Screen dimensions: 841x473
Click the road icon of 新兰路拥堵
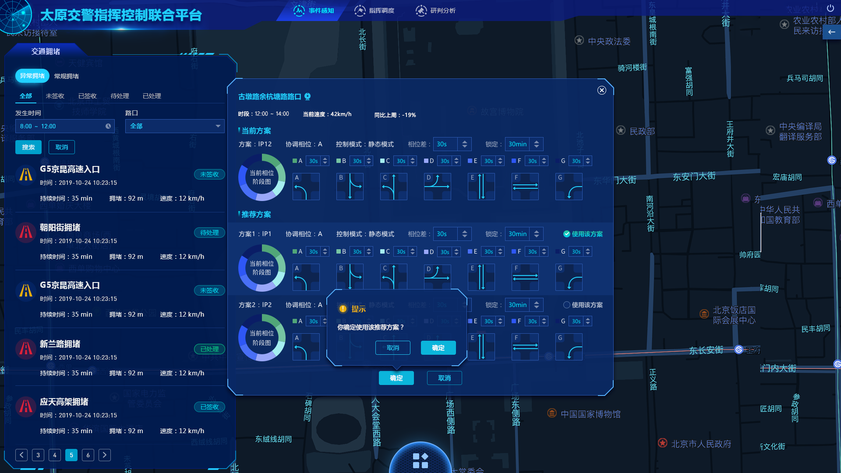click(x=26, y=349)
